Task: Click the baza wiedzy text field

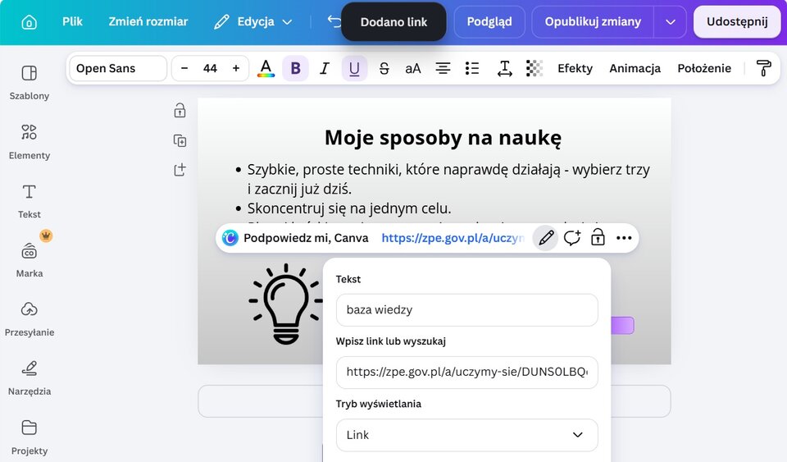Action: tap(466, 310)
